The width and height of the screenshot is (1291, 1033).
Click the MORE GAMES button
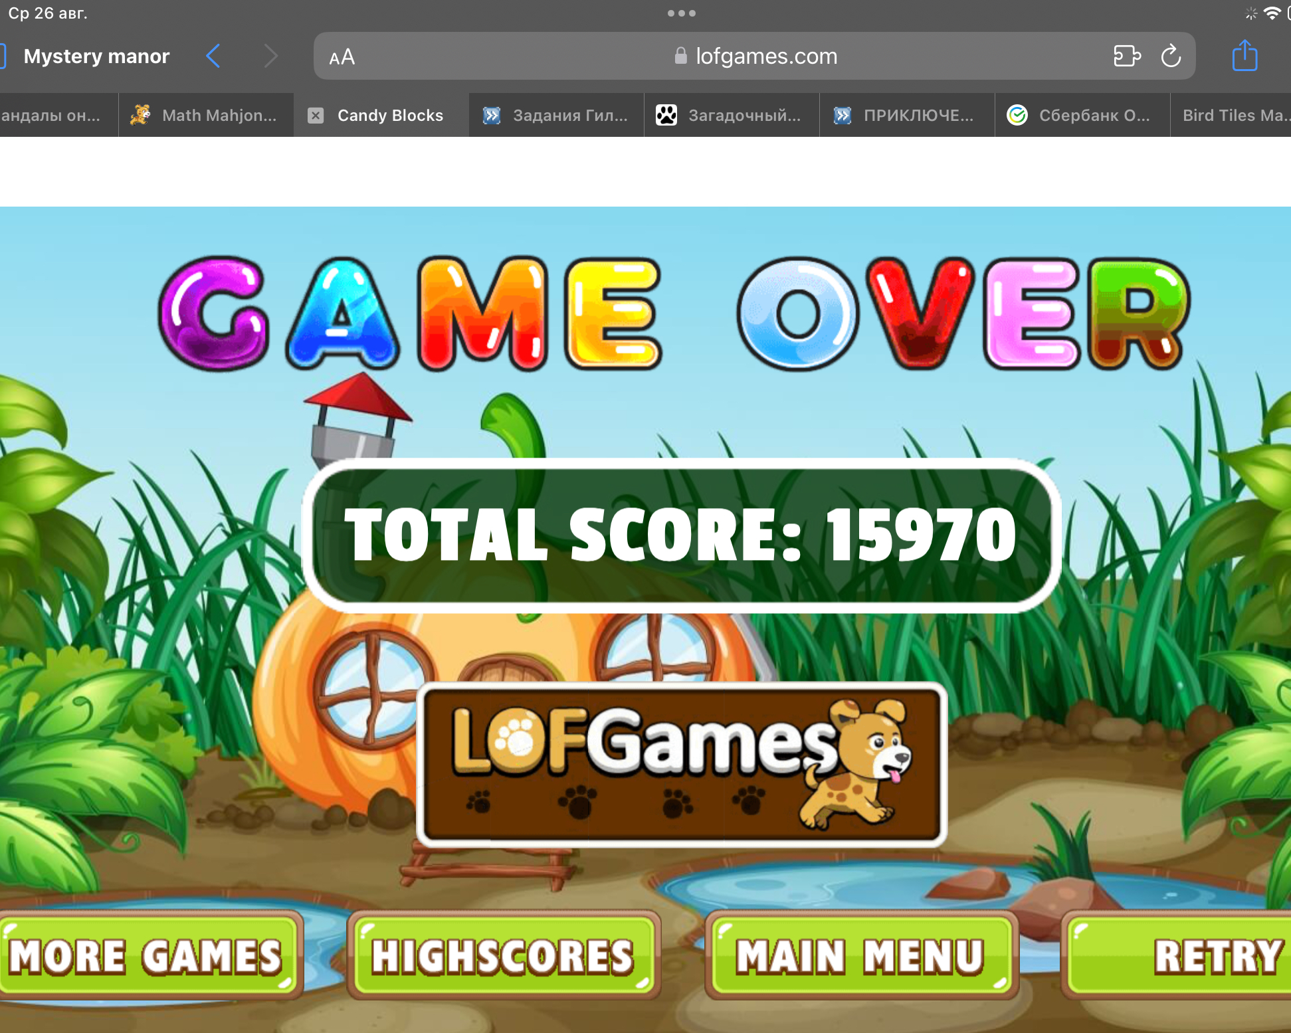(150, 956)
